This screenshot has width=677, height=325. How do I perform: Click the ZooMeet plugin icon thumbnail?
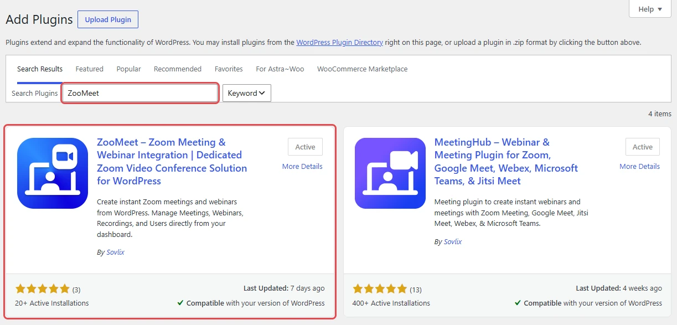(53, 173)
